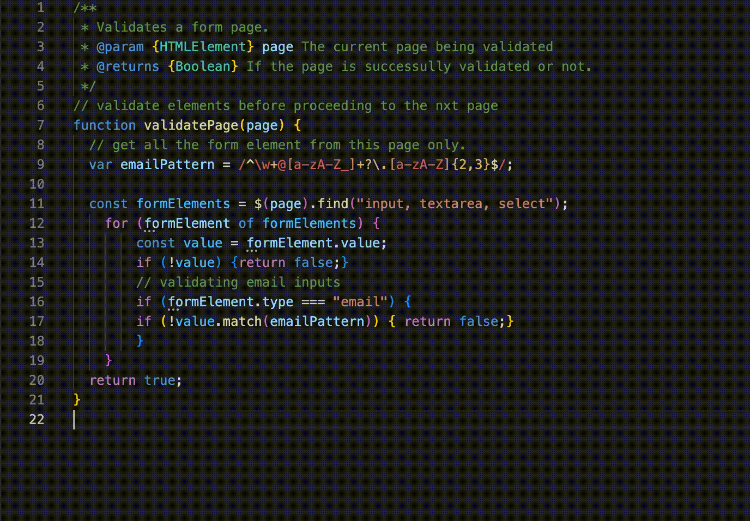The image size is (750, 521).
Task: Click 'return true;' on line 20
Action: [136, 380]
